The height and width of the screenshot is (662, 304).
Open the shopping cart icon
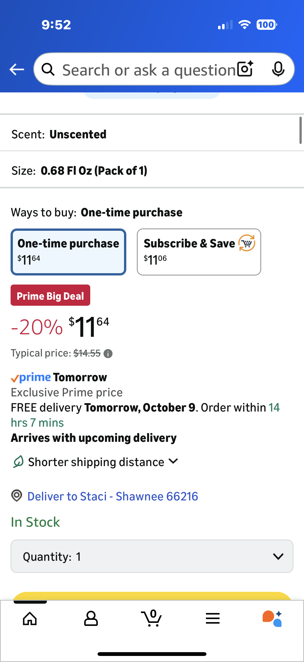coord(151,618)
